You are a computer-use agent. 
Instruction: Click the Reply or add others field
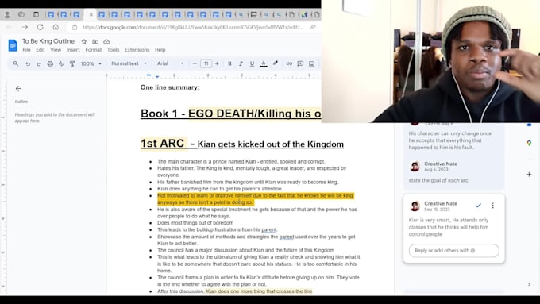tap(454, 251)
